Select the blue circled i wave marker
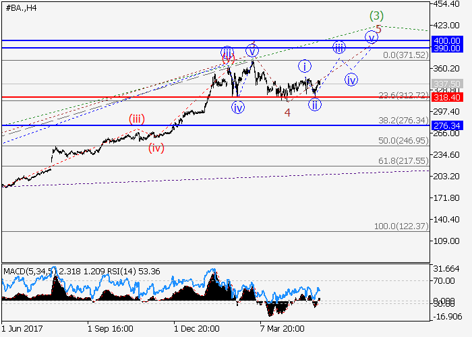Viewport: 472px width, 337px height. pyautogui.click(x=305, y=66)
